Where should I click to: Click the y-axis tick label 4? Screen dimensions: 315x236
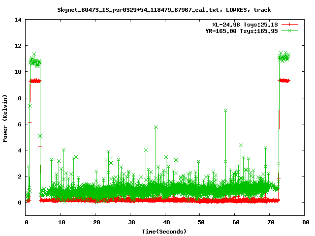point(20,150)
